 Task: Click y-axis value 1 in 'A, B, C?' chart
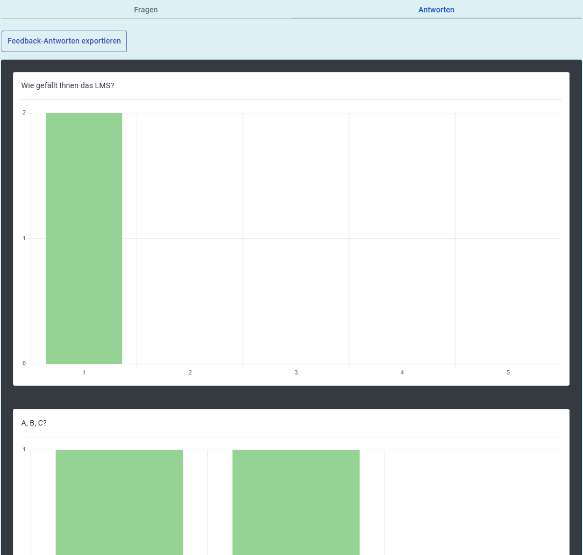click(x=24, y=449)
